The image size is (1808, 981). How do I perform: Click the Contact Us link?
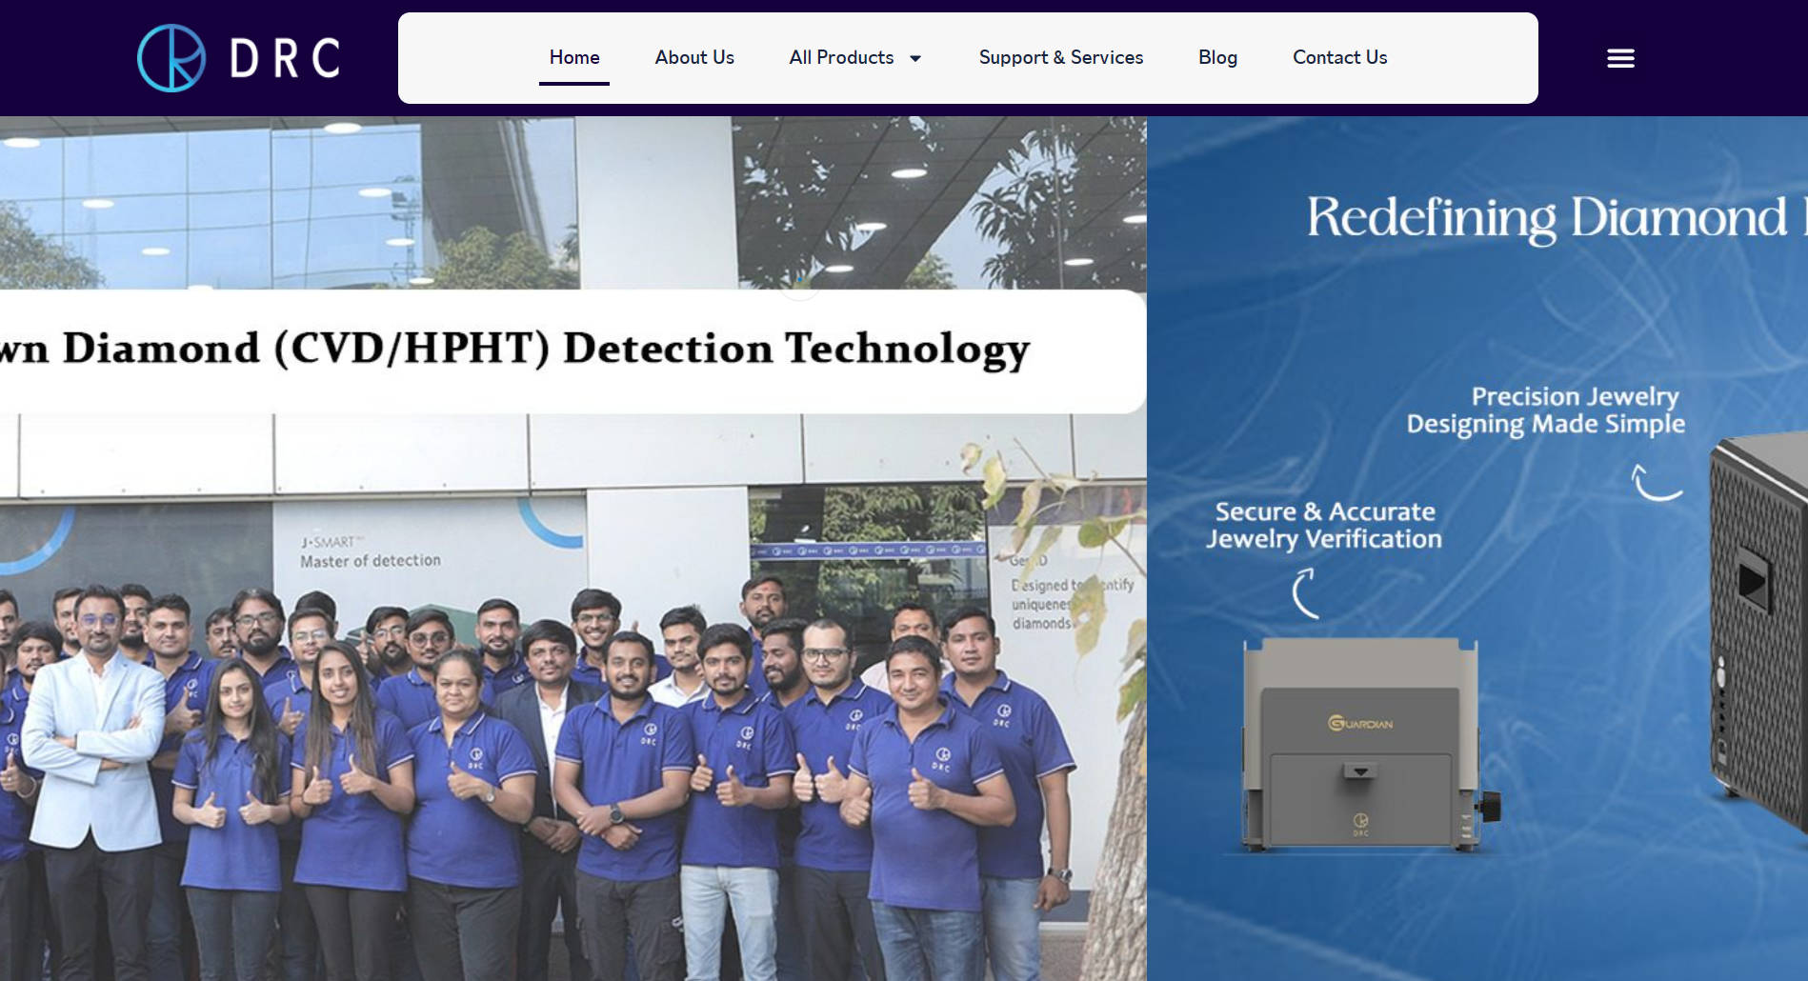(1339, 58)
